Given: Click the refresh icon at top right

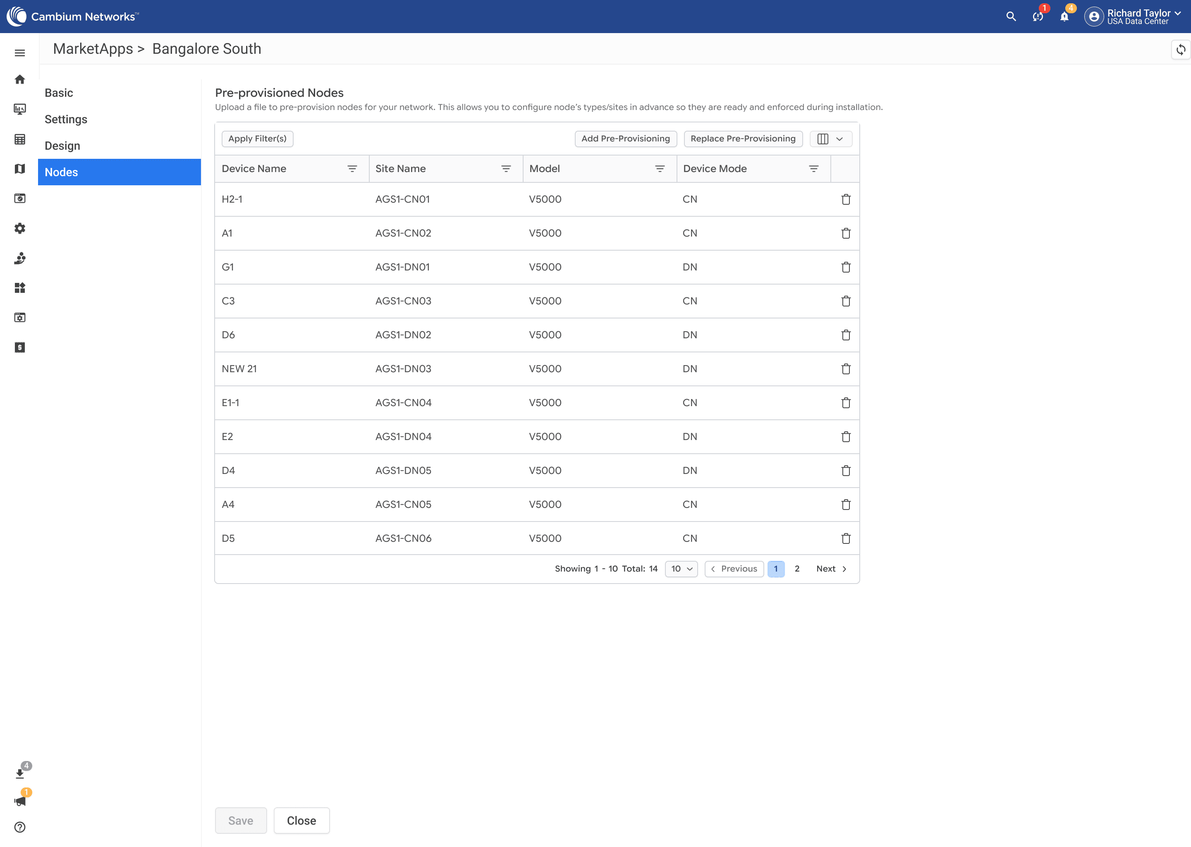Looking at the screenshot, I should 1181,50.
